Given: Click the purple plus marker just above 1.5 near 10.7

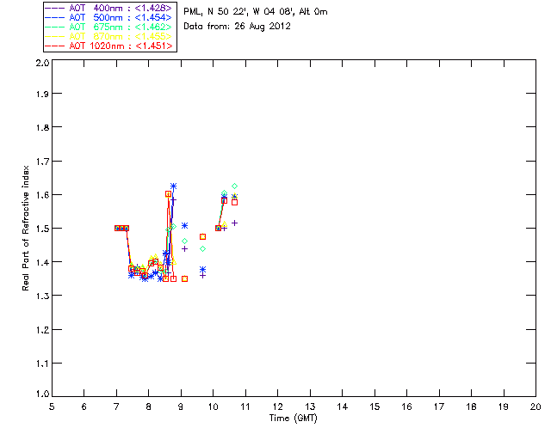Looking at the screenshot, I should point(235,223).
